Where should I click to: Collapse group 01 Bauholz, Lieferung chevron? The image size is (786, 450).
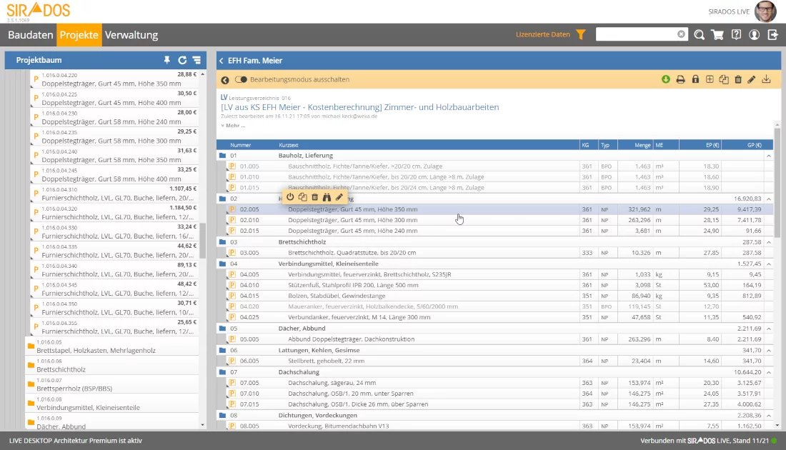click(769, 155)
